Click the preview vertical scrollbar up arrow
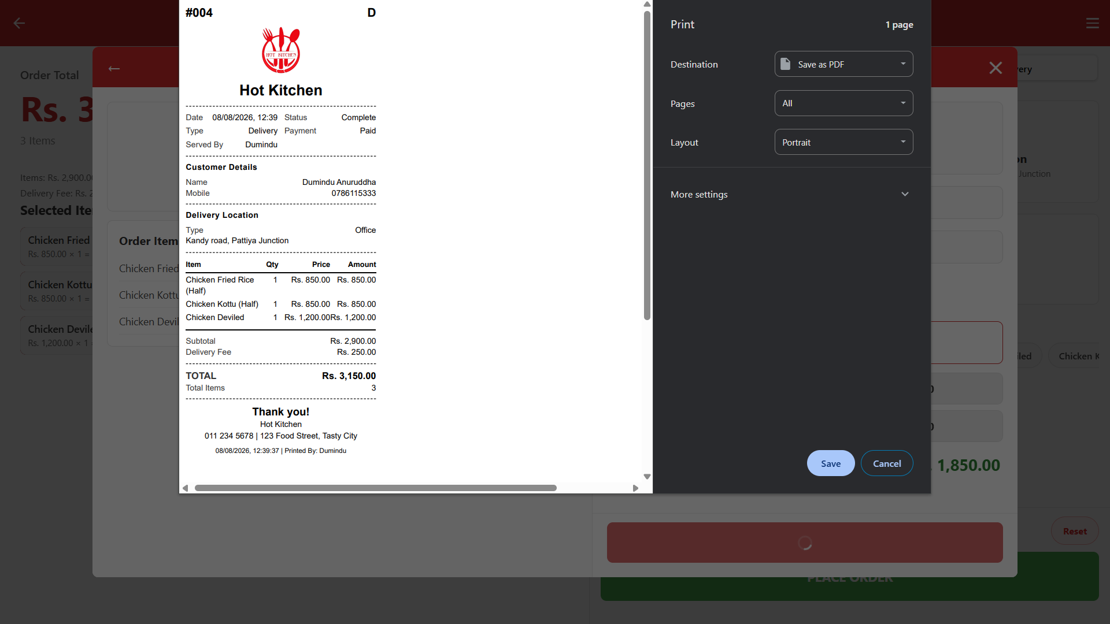The height and width of the screenshot is (624, 1110). 647,4
